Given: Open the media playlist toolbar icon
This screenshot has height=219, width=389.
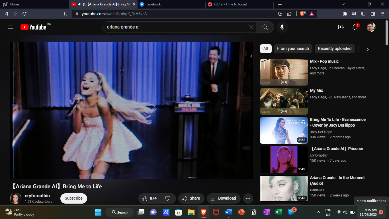Looking at the screenshot, I should (x=354, y=14).
